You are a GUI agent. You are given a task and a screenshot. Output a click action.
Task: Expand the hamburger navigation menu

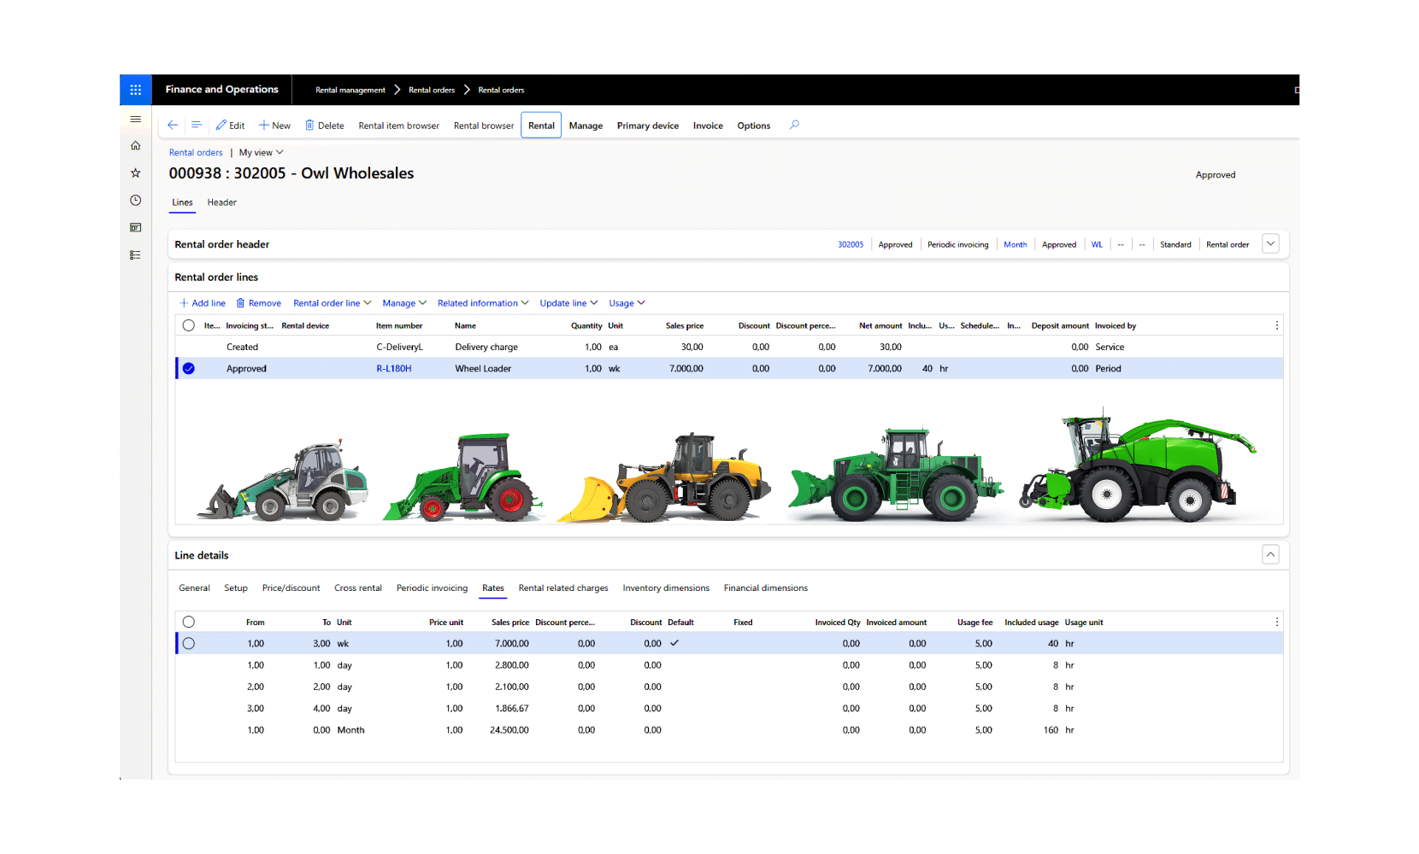(135, 120)
